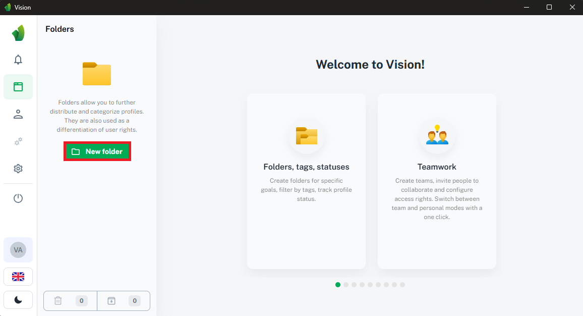Open the notifications bell
This screenshot has height=316, width=583.
pyautogui.click(x=18, y=60)
